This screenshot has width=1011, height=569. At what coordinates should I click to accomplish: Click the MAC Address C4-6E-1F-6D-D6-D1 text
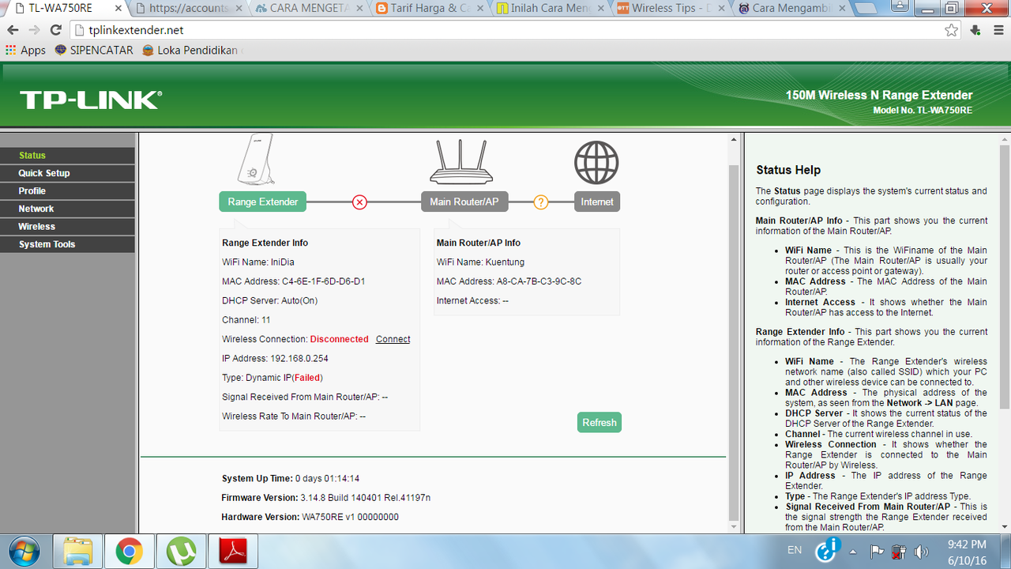[x=293, y=281]
